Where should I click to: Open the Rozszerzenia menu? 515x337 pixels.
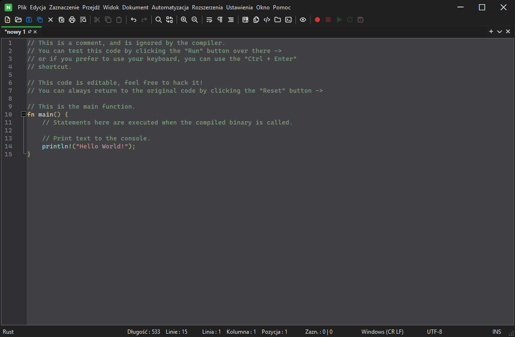(x=207, y=7)
